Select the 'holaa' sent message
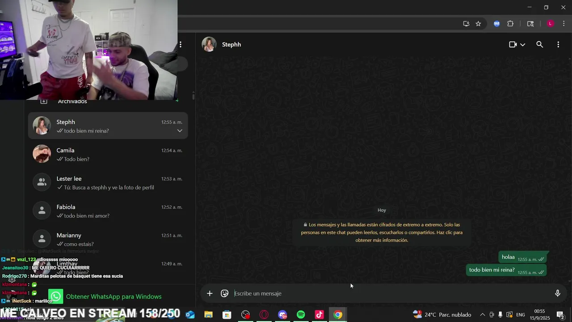The width and height of the screenshot is (572, 322). pos(523,257)
